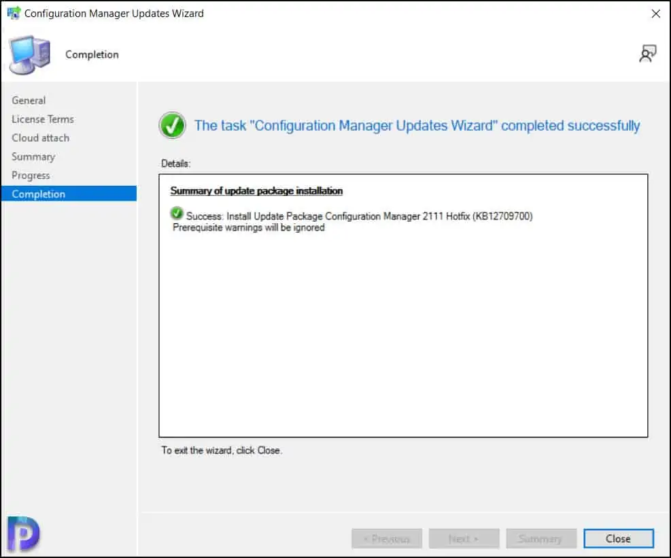Select the highlighted Completion step in sidebar
Viewport: 671px width, 558px height.
(x=69, y=193)
